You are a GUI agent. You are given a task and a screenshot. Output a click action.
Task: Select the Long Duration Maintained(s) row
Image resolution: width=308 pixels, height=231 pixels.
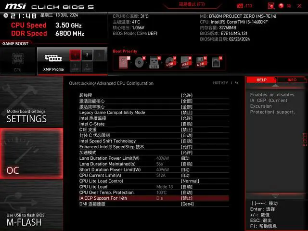tap(154, 164)
